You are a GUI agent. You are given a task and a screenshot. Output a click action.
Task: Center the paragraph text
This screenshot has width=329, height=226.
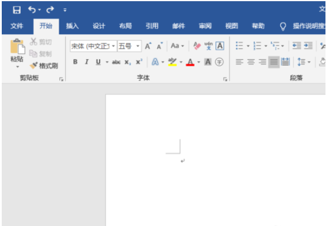click(x=251, y=62)
